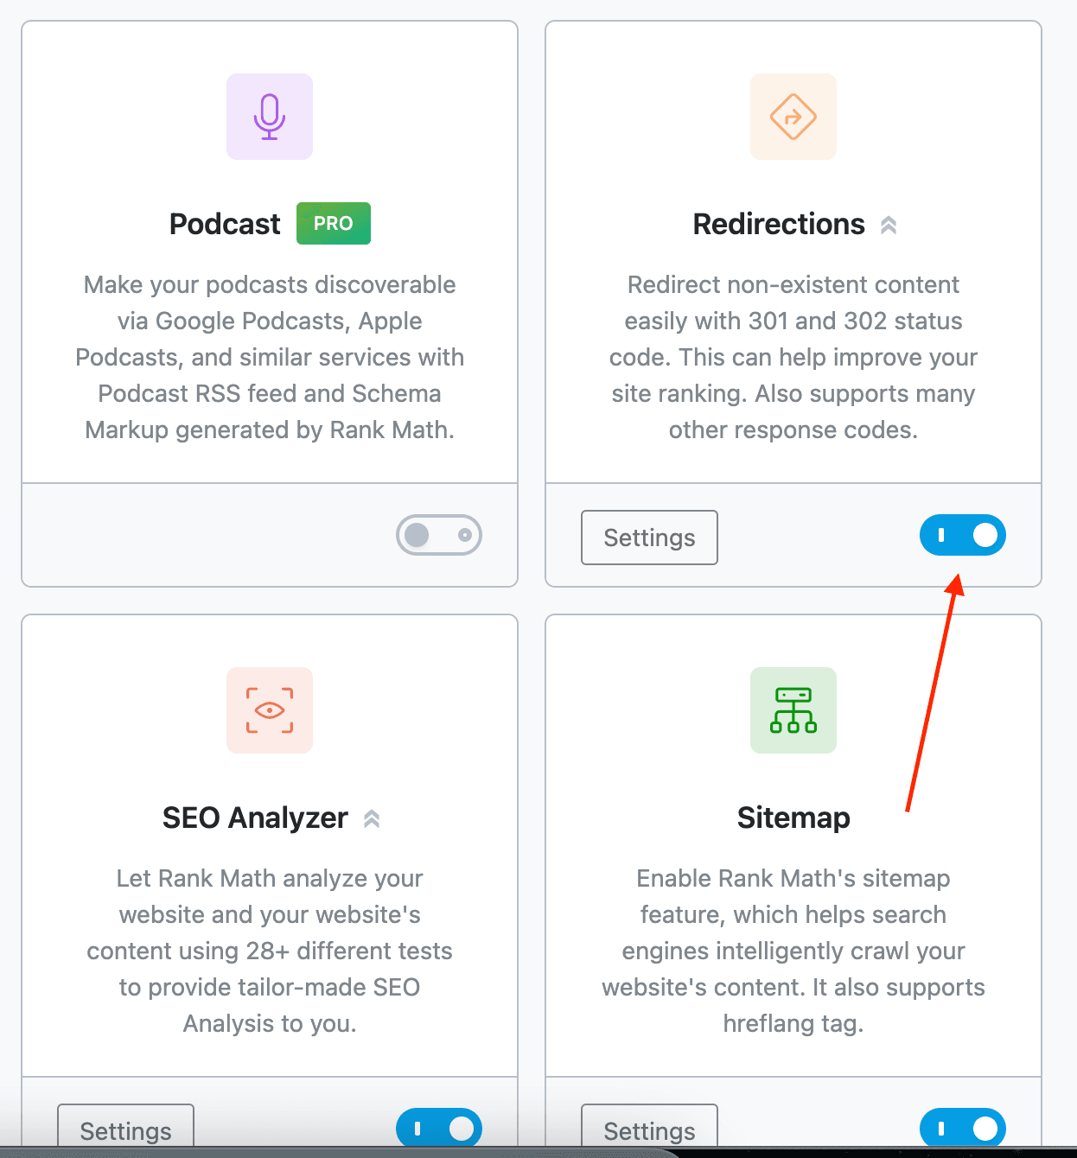1077x1158 pixels.
Task: Click the Sitemap description paragraph
Action: (793, 951)
